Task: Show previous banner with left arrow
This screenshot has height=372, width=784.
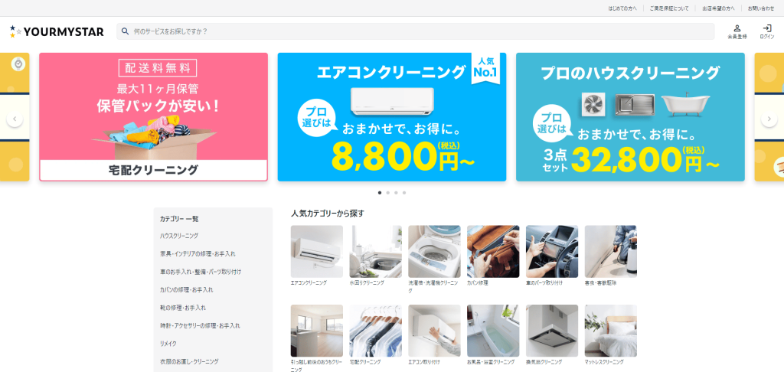Action: point(15,119)
